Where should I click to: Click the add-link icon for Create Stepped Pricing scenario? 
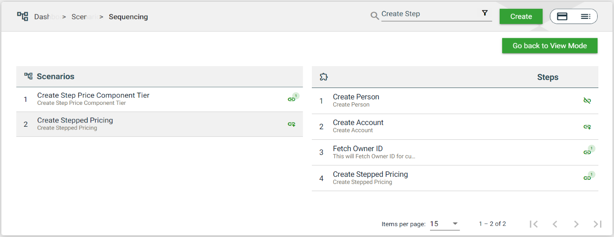click(x=291, y=124)
